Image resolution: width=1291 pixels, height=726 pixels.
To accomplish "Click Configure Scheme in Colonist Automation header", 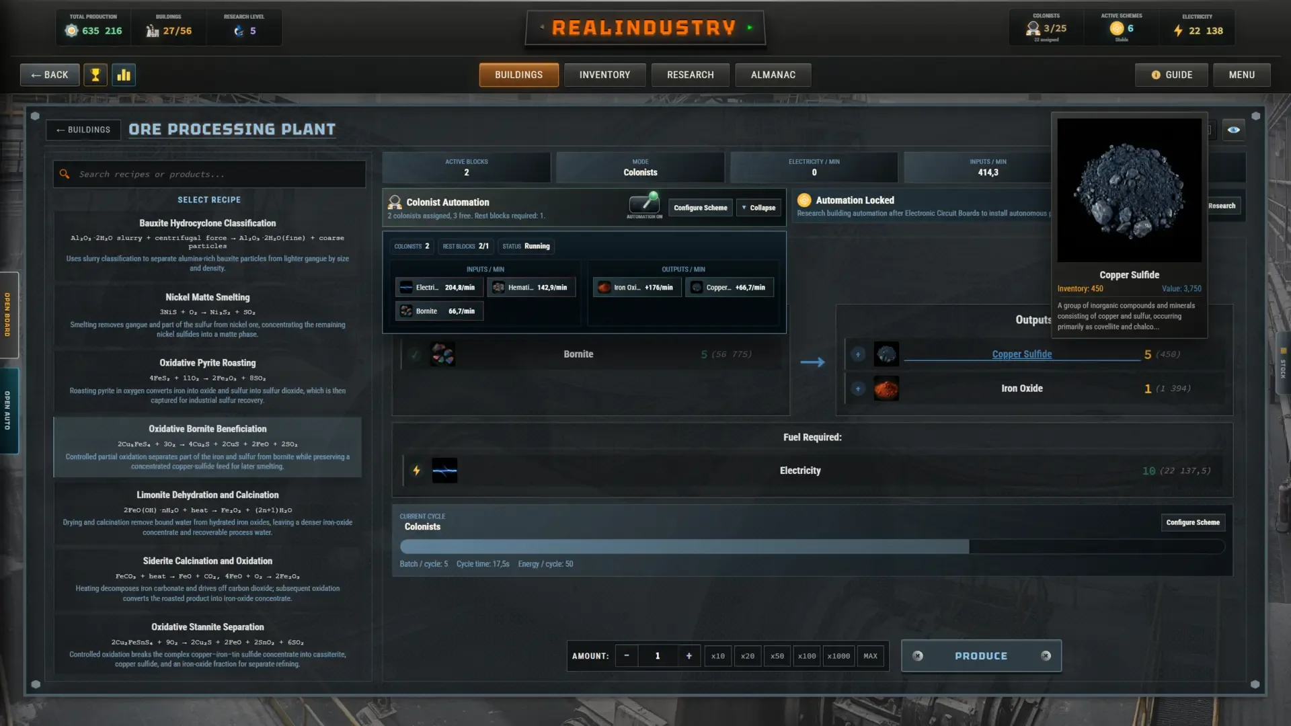I will pyautogui.click(x=700, y=208).
